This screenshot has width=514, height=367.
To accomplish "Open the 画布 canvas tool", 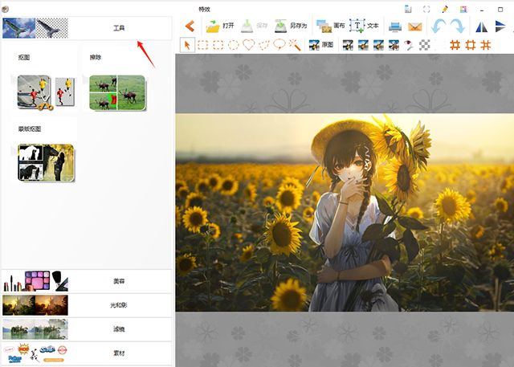I will [x=331, y=27].
